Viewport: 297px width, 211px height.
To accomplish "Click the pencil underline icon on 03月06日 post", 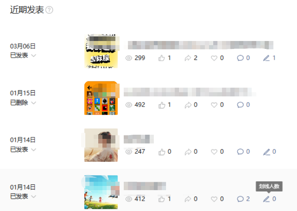I will tap(266, 58).
